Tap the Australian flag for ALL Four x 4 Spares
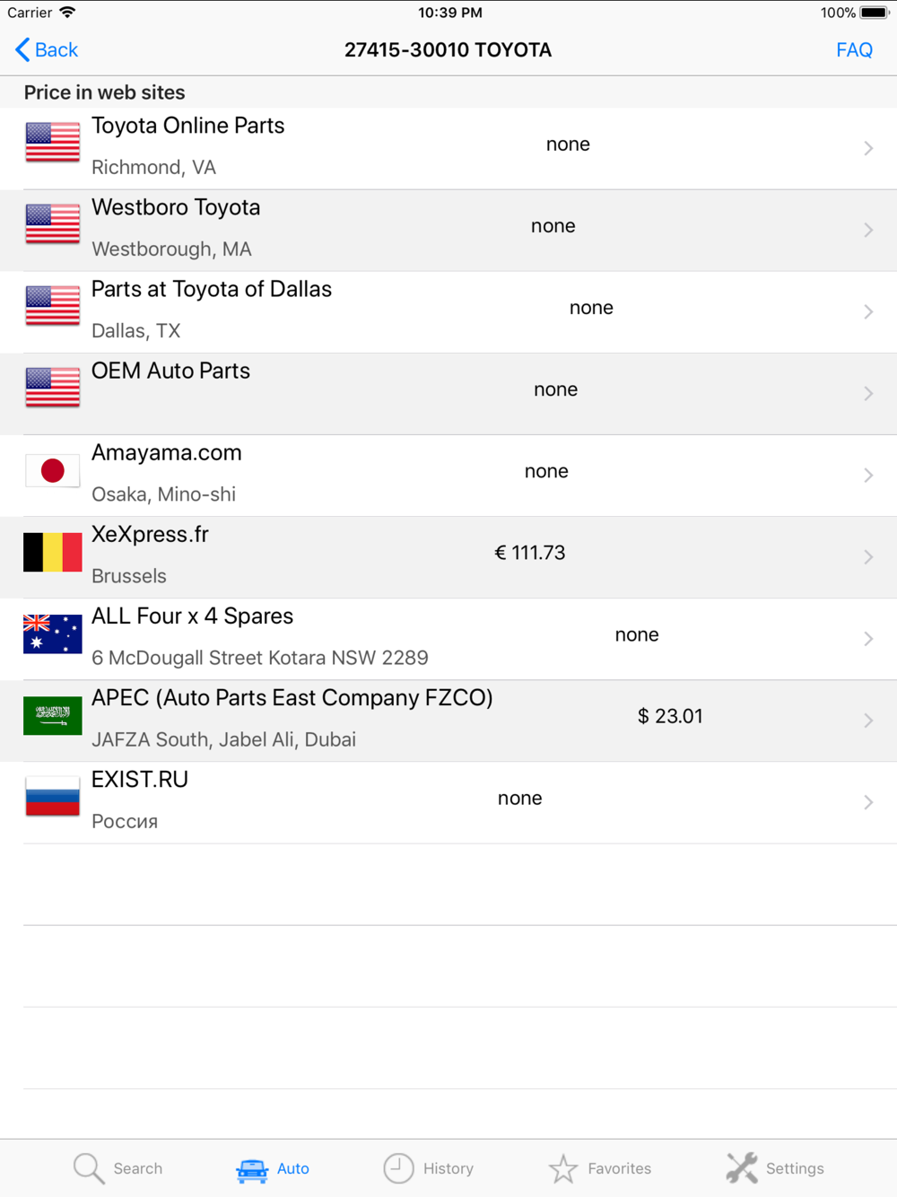This screenshot has height=1197, width=897. (53, 634)
